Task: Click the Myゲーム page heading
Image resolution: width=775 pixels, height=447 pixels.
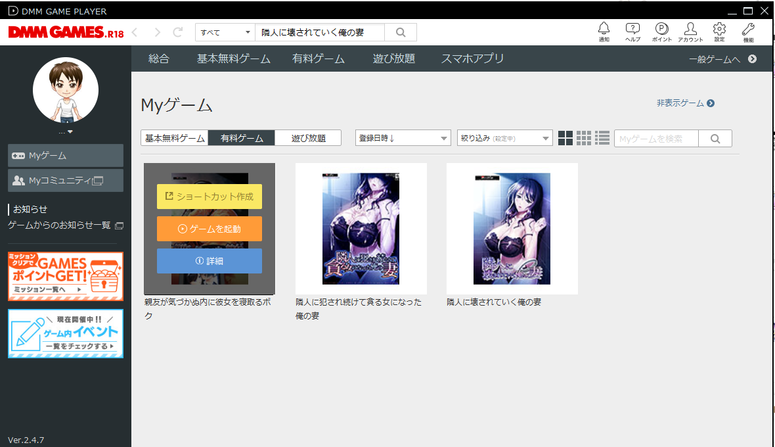Action: [x=177, y=105]
